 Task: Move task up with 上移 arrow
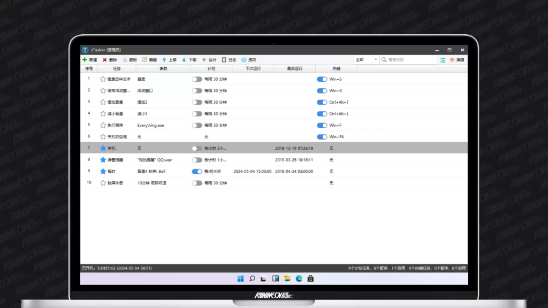[x=164, y=60]
